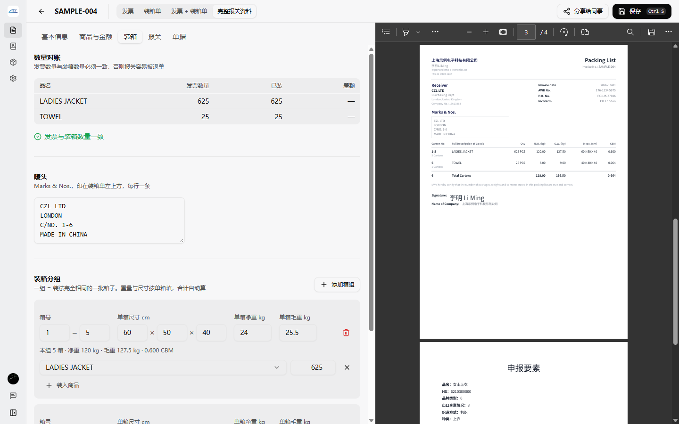The image size is (679, 424).
Task: Remove LADIES JACKET row with X icon
Action: click(x=347, y=367)
